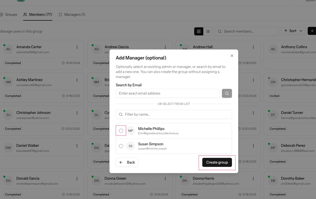This screenshot has width=316, height=199.
Task: Open the Sort dropdown
Action: click(x=293, y=31)
